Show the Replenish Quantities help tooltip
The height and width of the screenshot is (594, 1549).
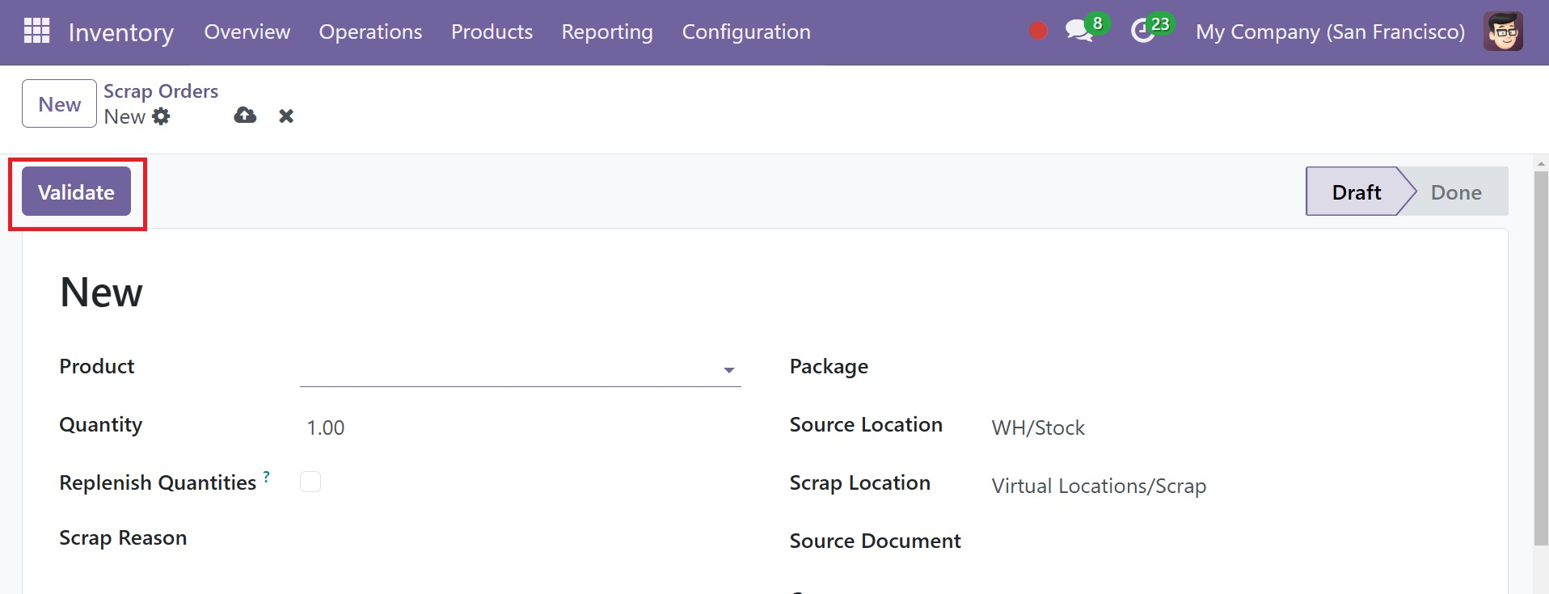pos(267,476)
